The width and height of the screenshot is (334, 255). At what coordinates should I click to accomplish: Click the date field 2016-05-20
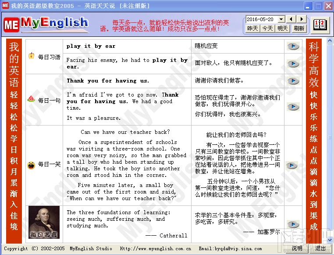click(262, 19)
